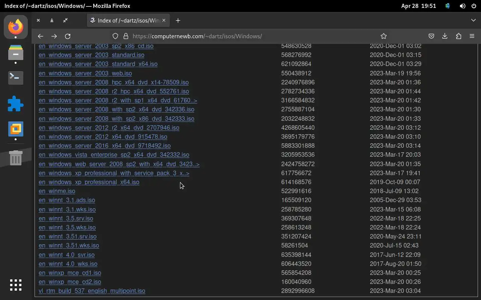
Task: Download en_windows_server_2016_x64_dvd_9718492.iso
Action: (x=104, y=145)
